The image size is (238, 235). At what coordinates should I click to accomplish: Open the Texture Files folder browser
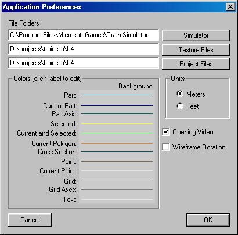196,50
